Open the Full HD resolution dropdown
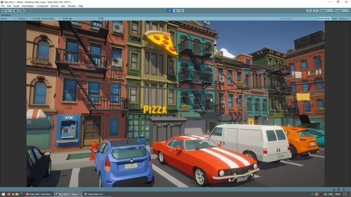Image resolution: width=351 pixels, height=197 pixels. click(x=47, y=19)
